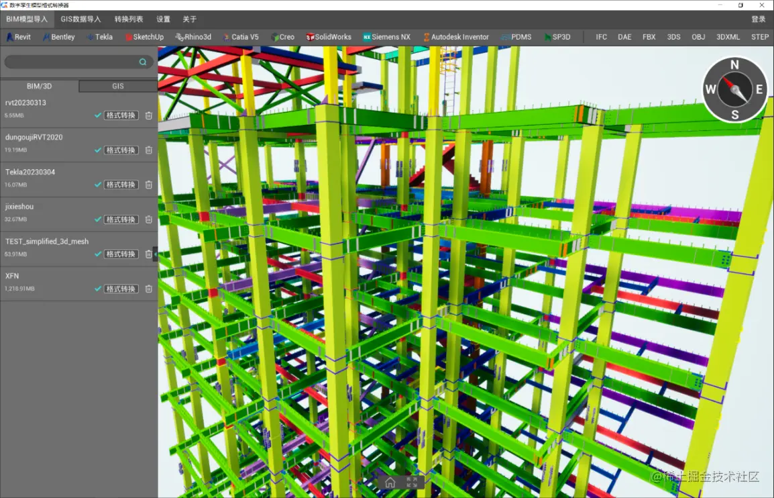Select the Autodesk Inventor import option
The image size is (774, 498).
click(x=455, y=37)
